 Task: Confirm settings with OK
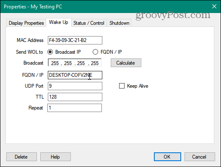pos(167,157)
